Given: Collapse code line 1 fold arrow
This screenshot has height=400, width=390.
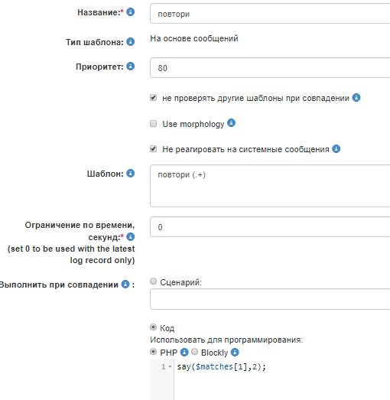Looking at the screenshot, I should (x=170, y=367).
